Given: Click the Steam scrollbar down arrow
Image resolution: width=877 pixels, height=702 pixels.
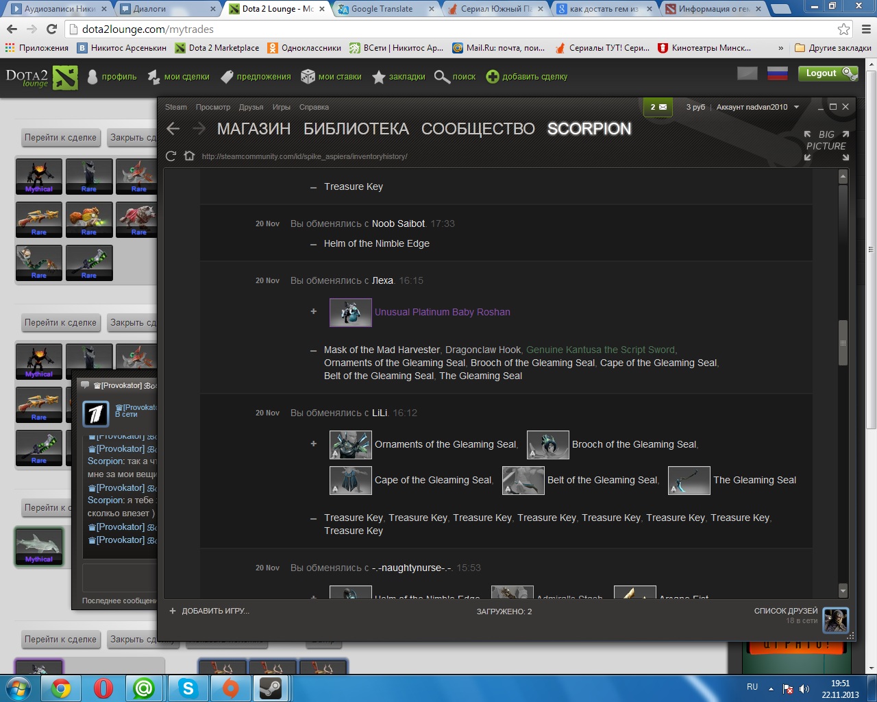Looking at the screenshot, I should pyautogui.click(x=843, y=591).
